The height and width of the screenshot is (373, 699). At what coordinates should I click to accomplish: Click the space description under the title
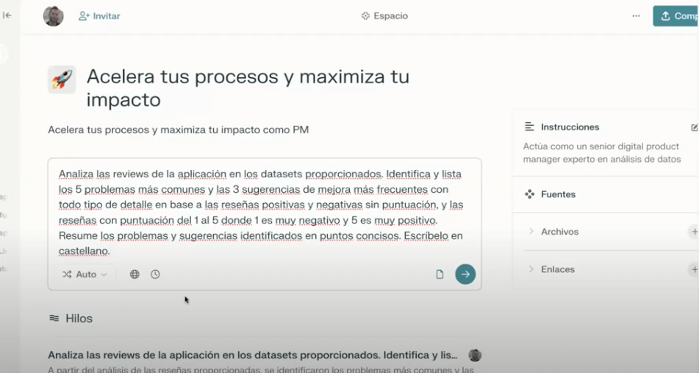(178, 130)
